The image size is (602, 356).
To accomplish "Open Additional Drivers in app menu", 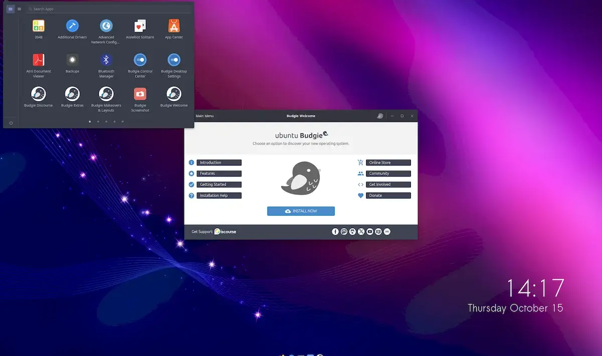I will pyautogui.click(x=72, y=29).
